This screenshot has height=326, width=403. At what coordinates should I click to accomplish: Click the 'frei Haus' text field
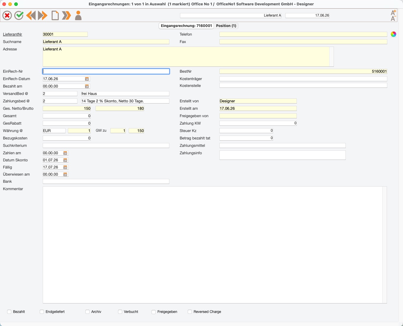pos(125,94)
